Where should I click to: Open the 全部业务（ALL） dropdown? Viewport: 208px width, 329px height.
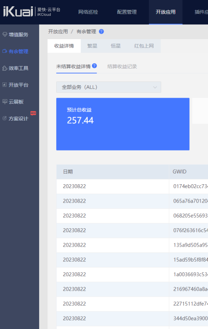109,87
